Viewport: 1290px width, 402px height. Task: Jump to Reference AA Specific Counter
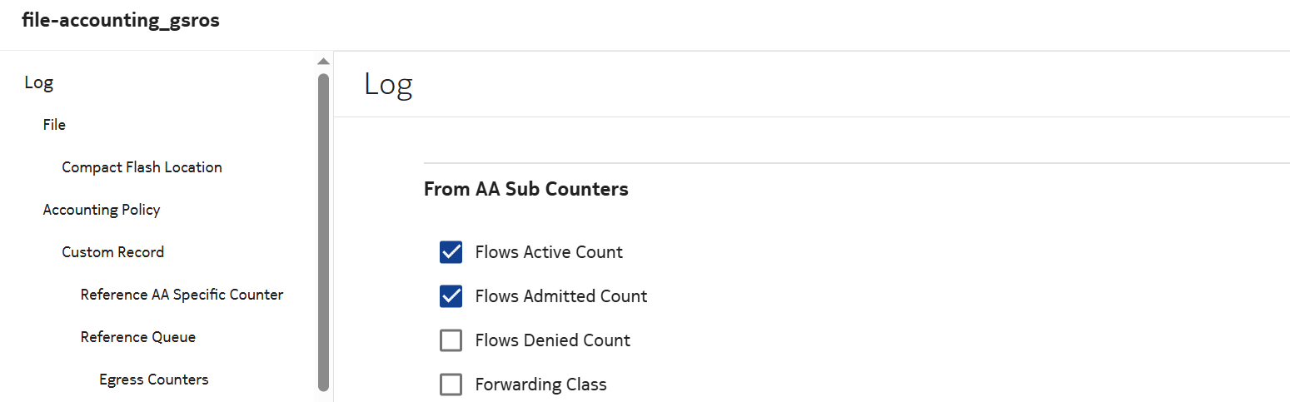coord(182,295)
